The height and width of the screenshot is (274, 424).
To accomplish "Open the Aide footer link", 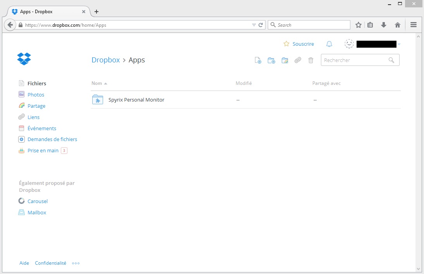I will (24, 263).
